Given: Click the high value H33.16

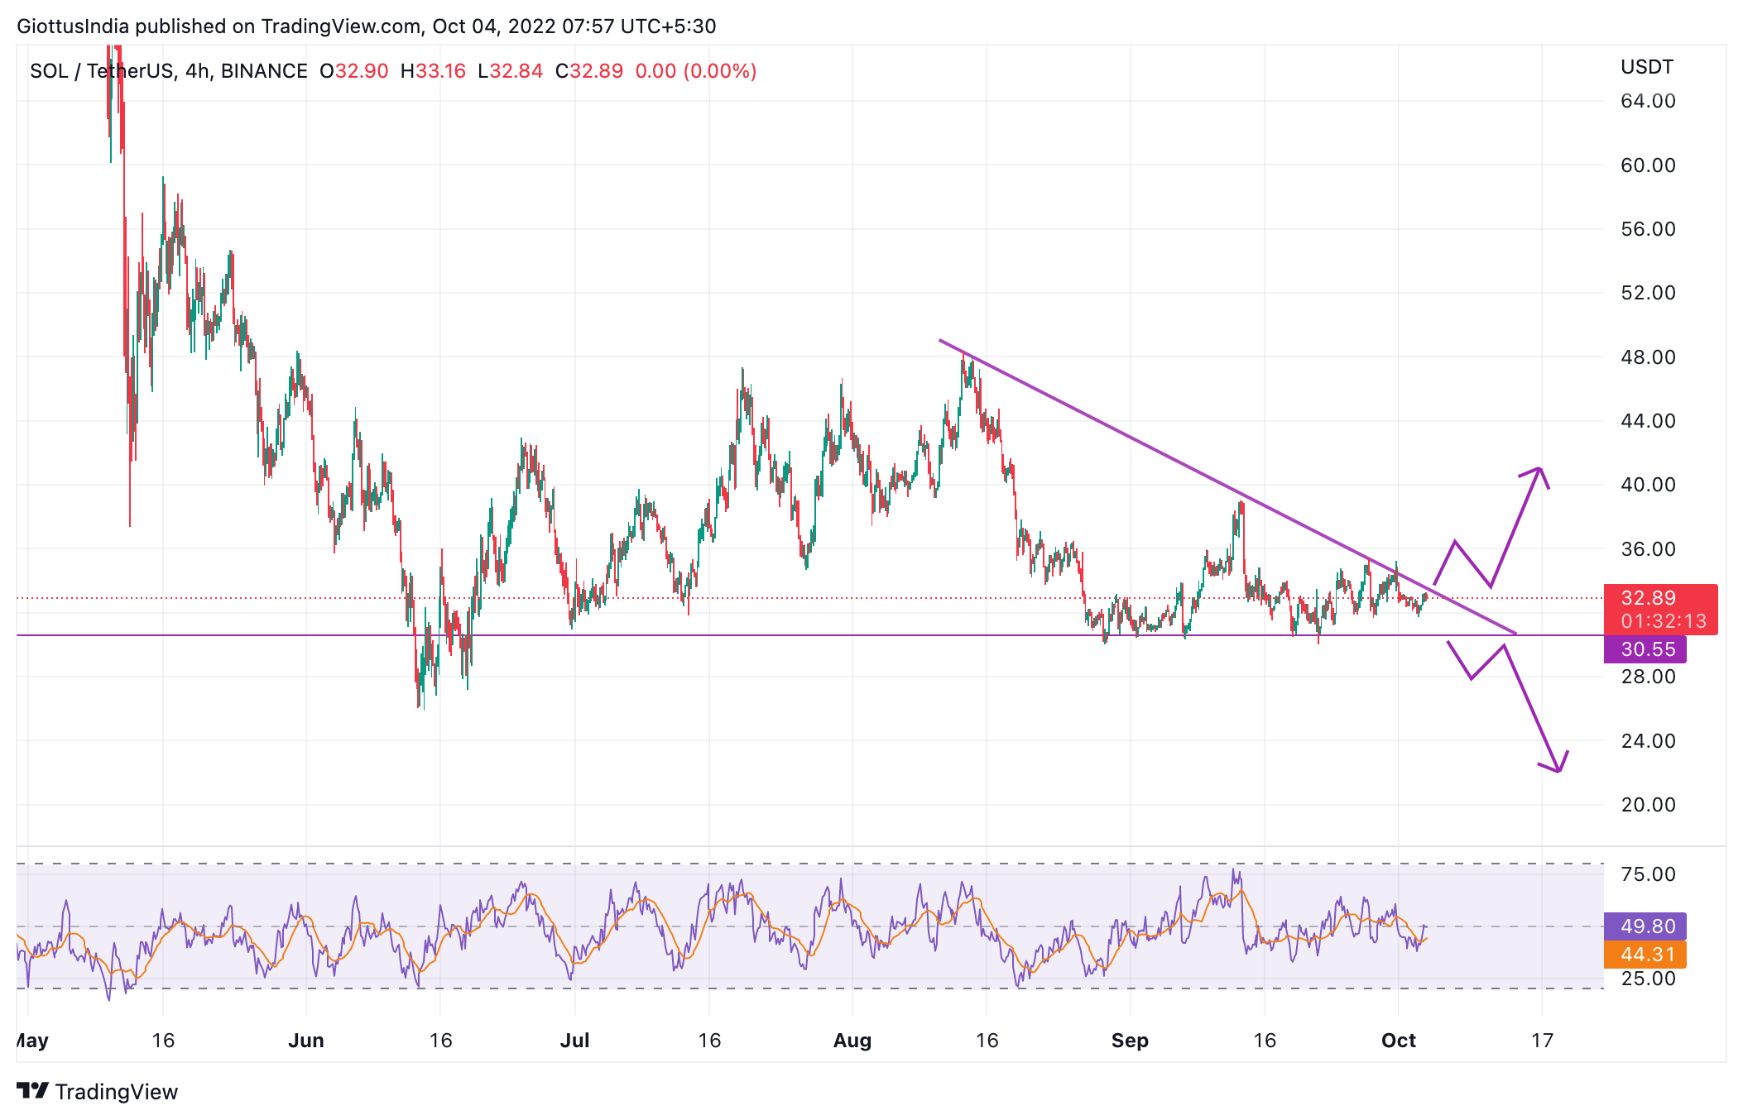Looking at the screenshot, I should [x=433, y=71].
